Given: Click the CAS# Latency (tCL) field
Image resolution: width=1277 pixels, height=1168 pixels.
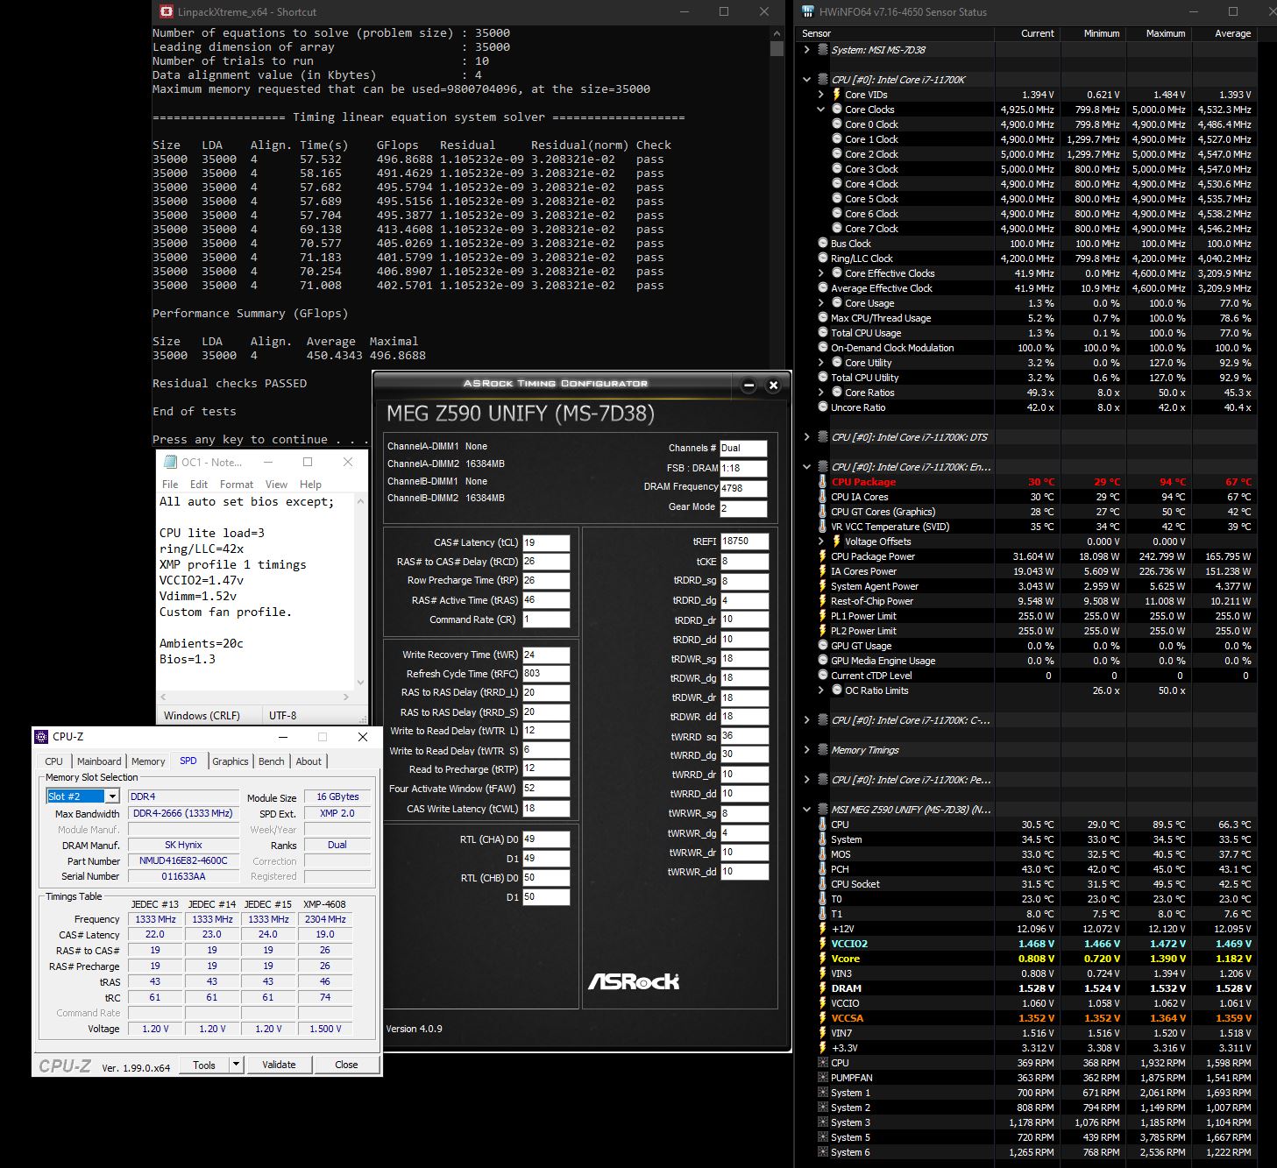Looking at the screenshot, I should (546, 543).
